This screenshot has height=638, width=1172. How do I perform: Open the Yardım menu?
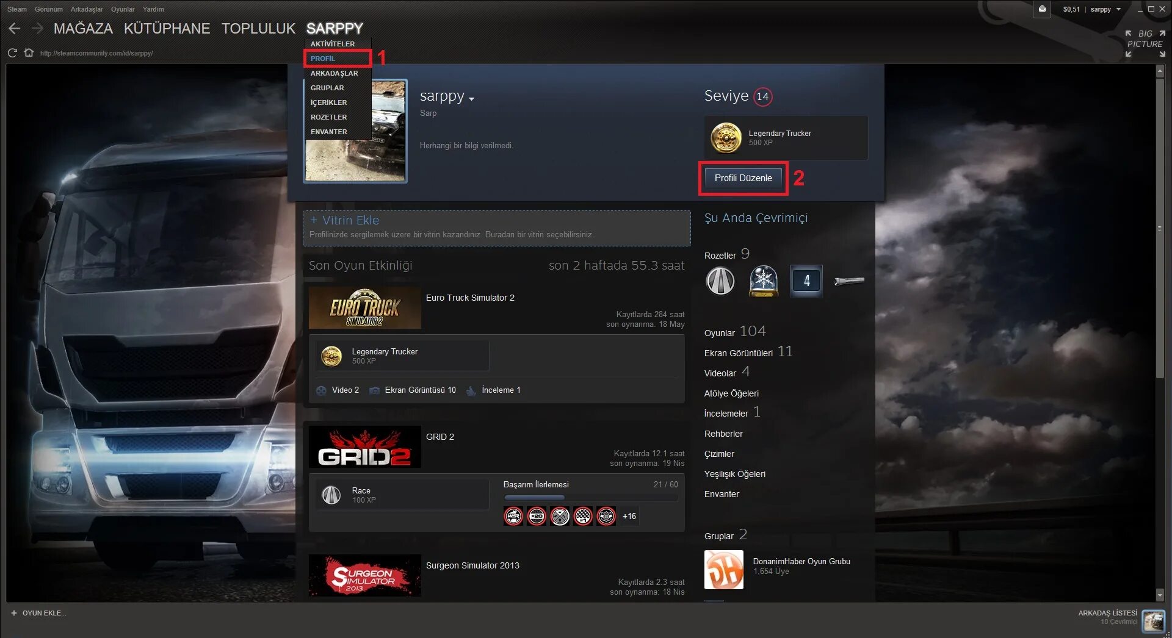153,9
